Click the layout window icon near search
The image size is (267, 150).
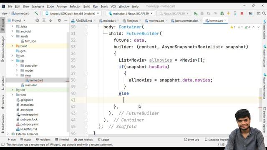259,13
